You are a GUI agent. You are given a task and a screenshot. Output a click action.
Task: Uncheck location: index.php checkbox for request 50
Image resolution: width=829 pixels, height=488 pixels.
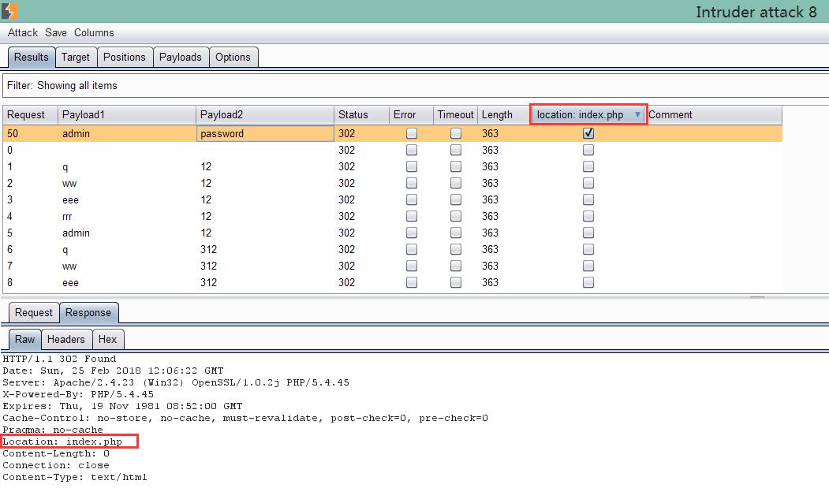(588, 134)
